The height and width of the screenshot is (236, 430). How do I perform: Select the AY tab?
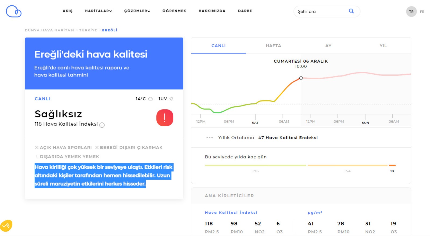328,46
